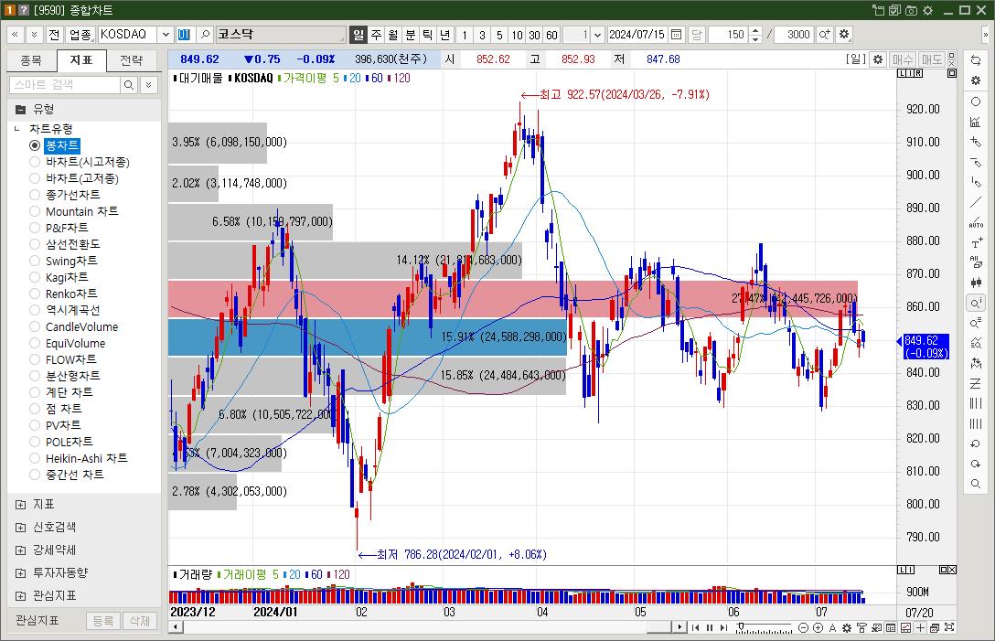Click the candlestick pattern icon in right toolbar

click(x=976, y=283)
